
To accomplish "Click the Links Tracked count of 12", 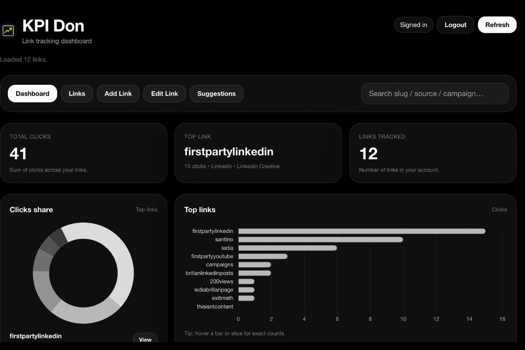I will click(x=368, y=154).
